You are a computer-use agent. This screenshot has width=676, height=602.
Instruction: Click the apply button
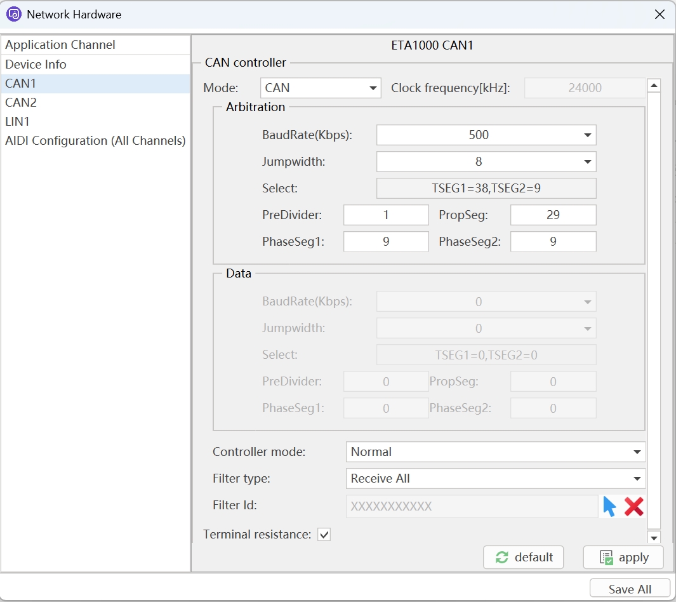coord(623,558)
